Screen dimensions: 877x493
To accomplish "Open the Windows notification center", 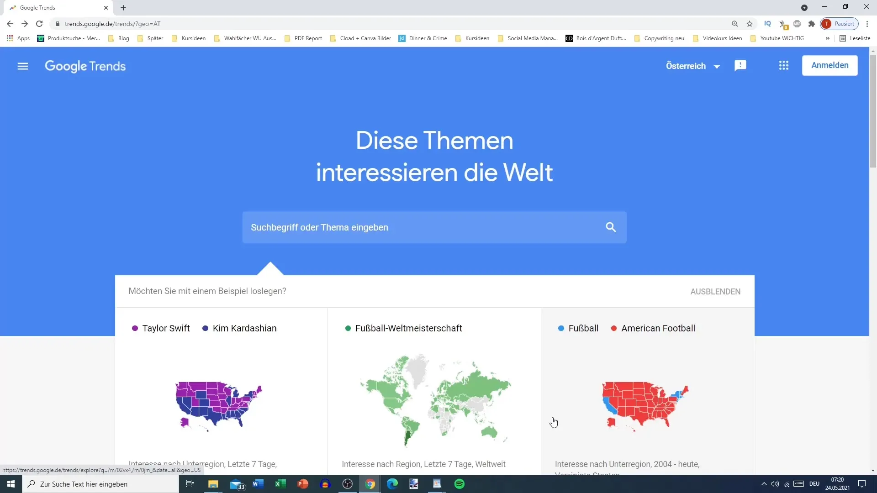I will [x=862, y=484].
